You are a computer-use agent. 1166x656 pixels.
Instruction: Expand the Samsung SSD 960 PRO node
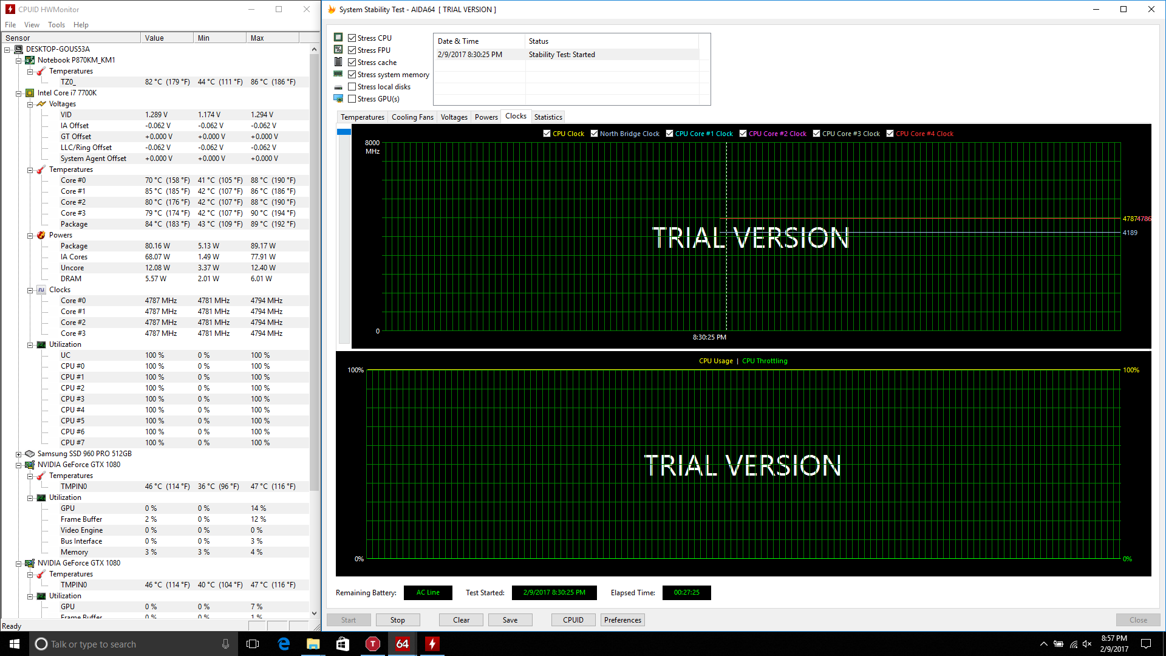click(19, 454)
